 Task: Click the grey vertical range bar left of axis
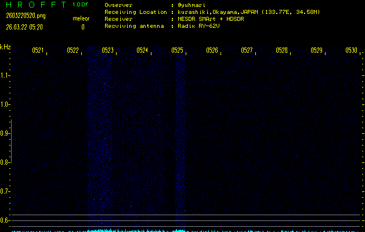point(11,141)
